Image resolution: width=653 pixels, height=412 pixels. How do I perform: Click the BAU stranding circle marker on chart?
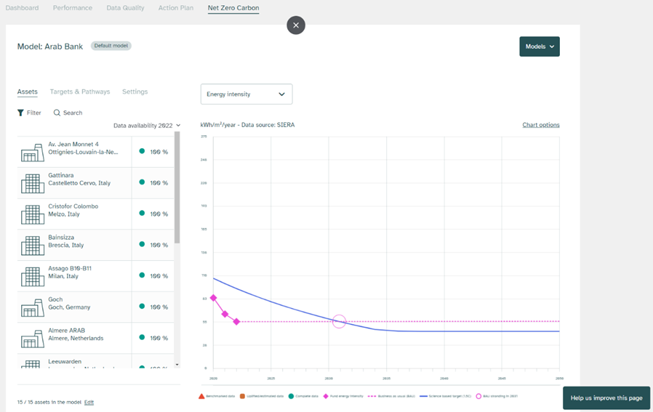click(x=339, y=321)
